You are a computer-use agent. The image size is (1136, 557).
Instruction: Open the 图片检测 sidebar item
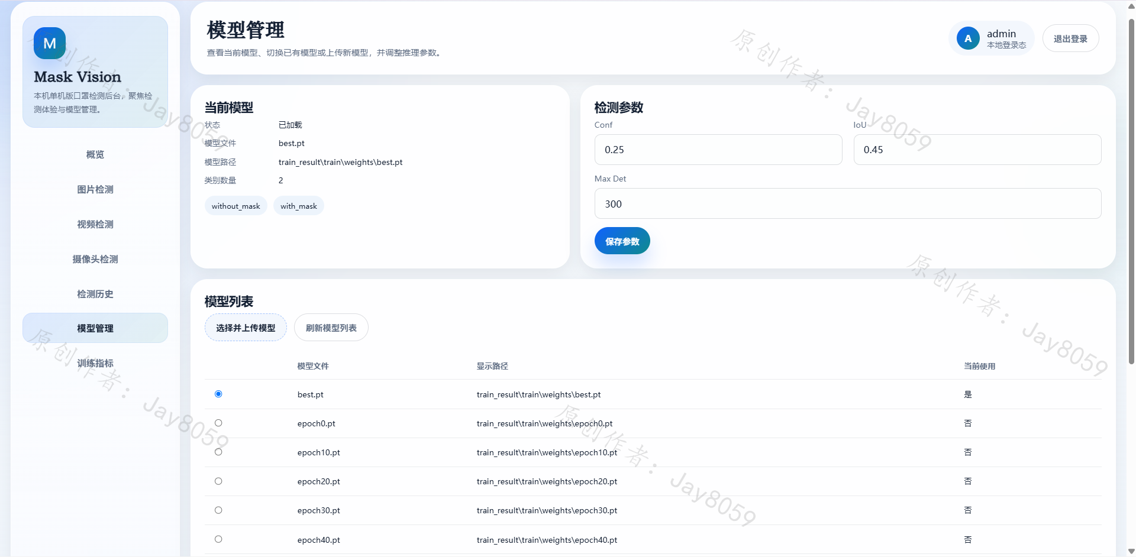click(x=95, y=189)
